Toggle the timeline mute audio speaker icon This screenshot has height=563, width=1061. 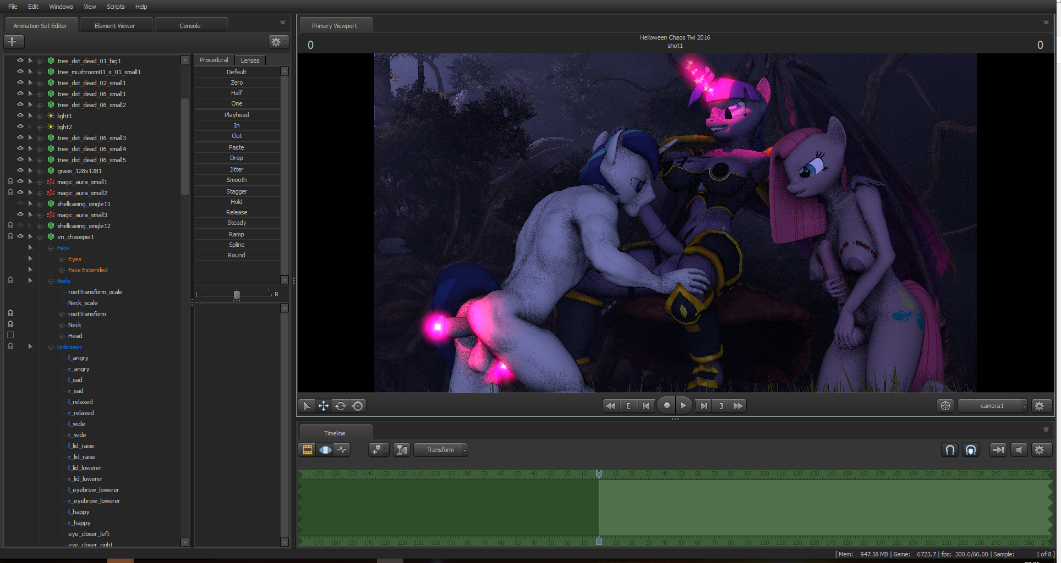coord(1019,450)
